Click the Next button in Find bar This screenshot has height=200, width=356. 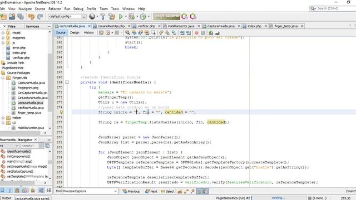click(151, 191)
